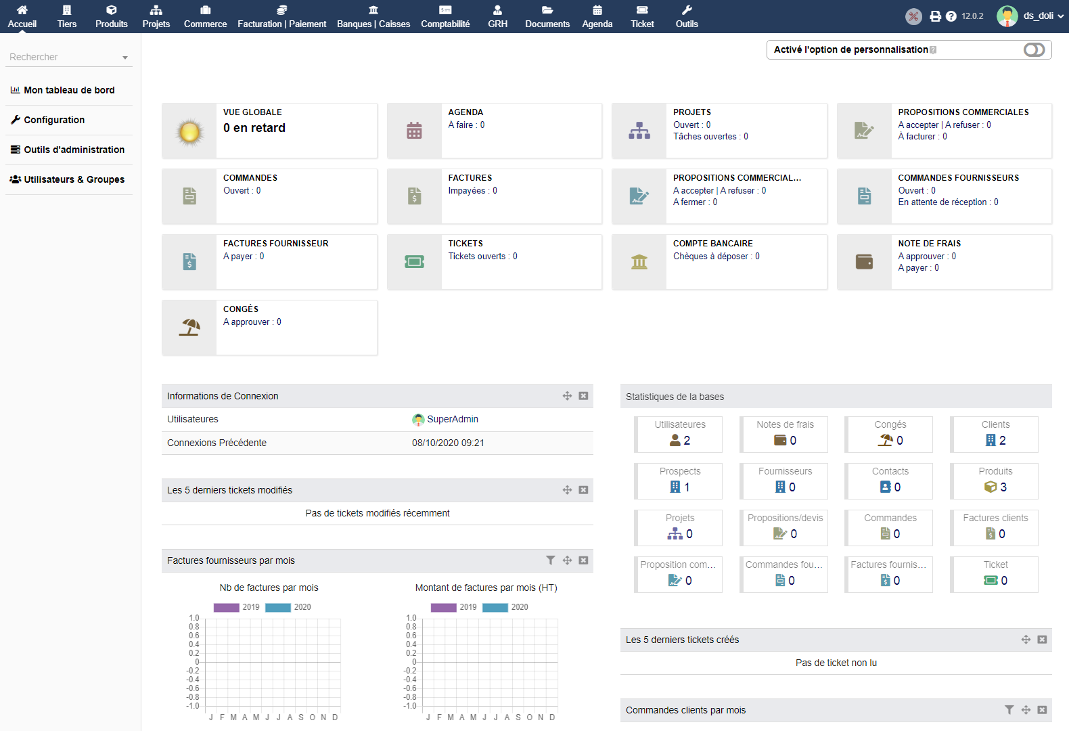Expand the ds_doli user menu
Image resolution: width=1069 pixels, height=731 pixels.
point(1032,16)
